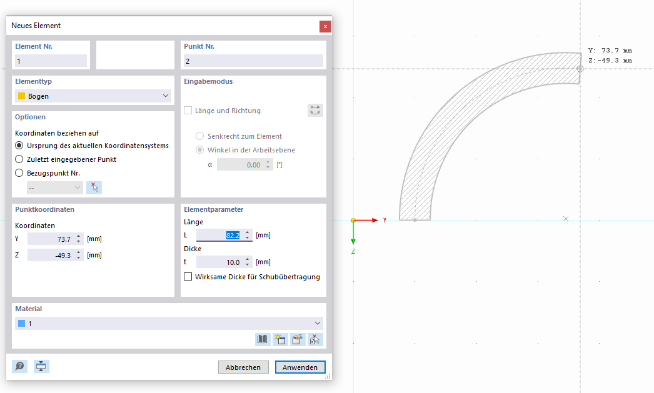Click the blue material 1 color swatch
Image resolution: width=654 pixels, height=393 pixels.
point(22,324)
